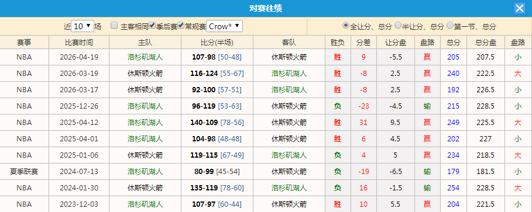The image size is (532, 212).
Task: Click the date 2026-03-19
Action: click(x=79, y=74)
